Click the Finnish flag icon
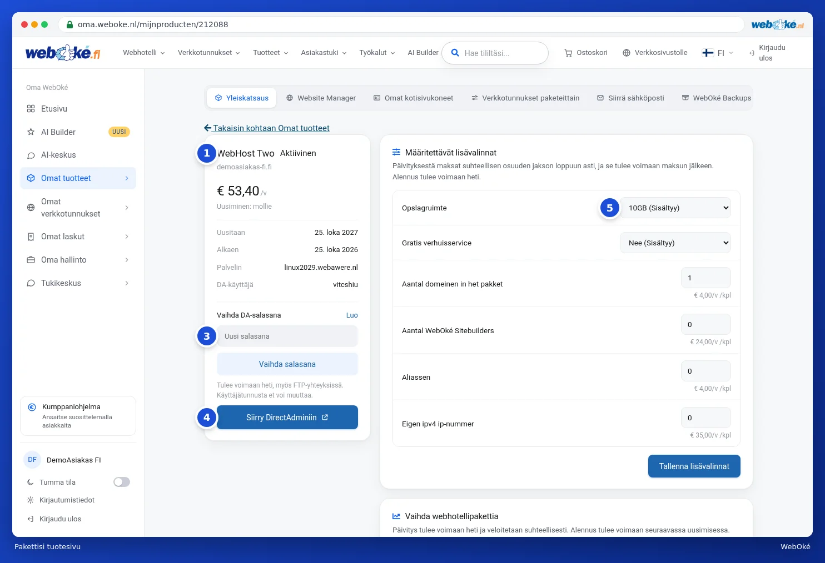 click(708, 53)
